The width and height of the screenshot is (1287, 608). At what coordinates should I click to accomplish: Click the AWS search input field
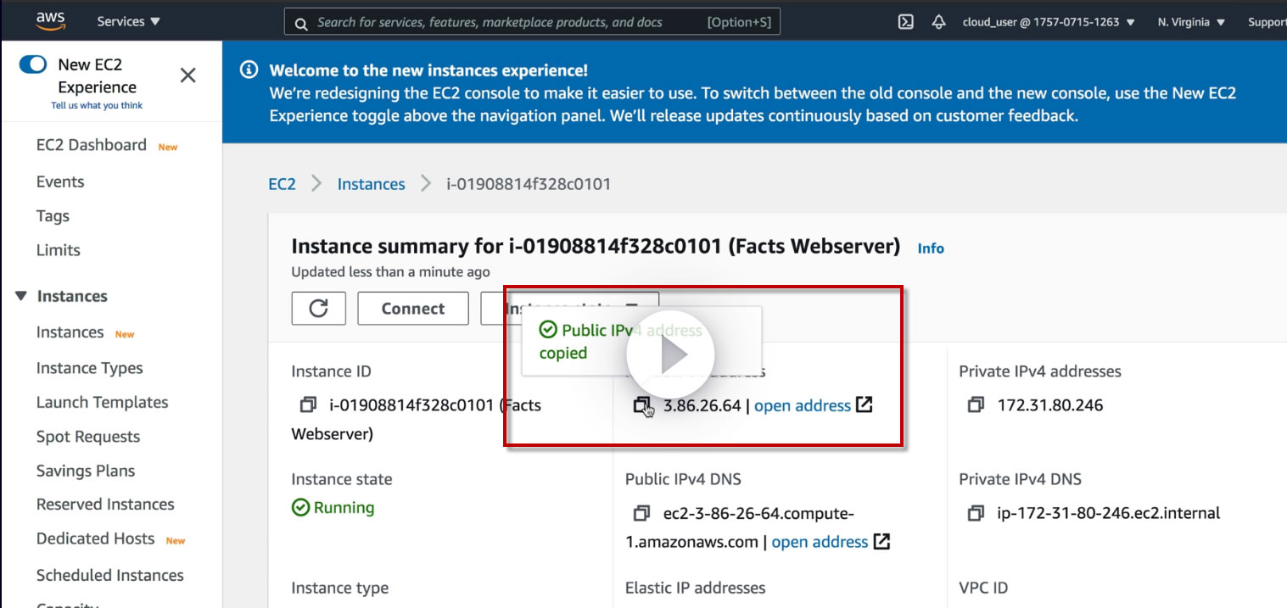click(509, 22)
